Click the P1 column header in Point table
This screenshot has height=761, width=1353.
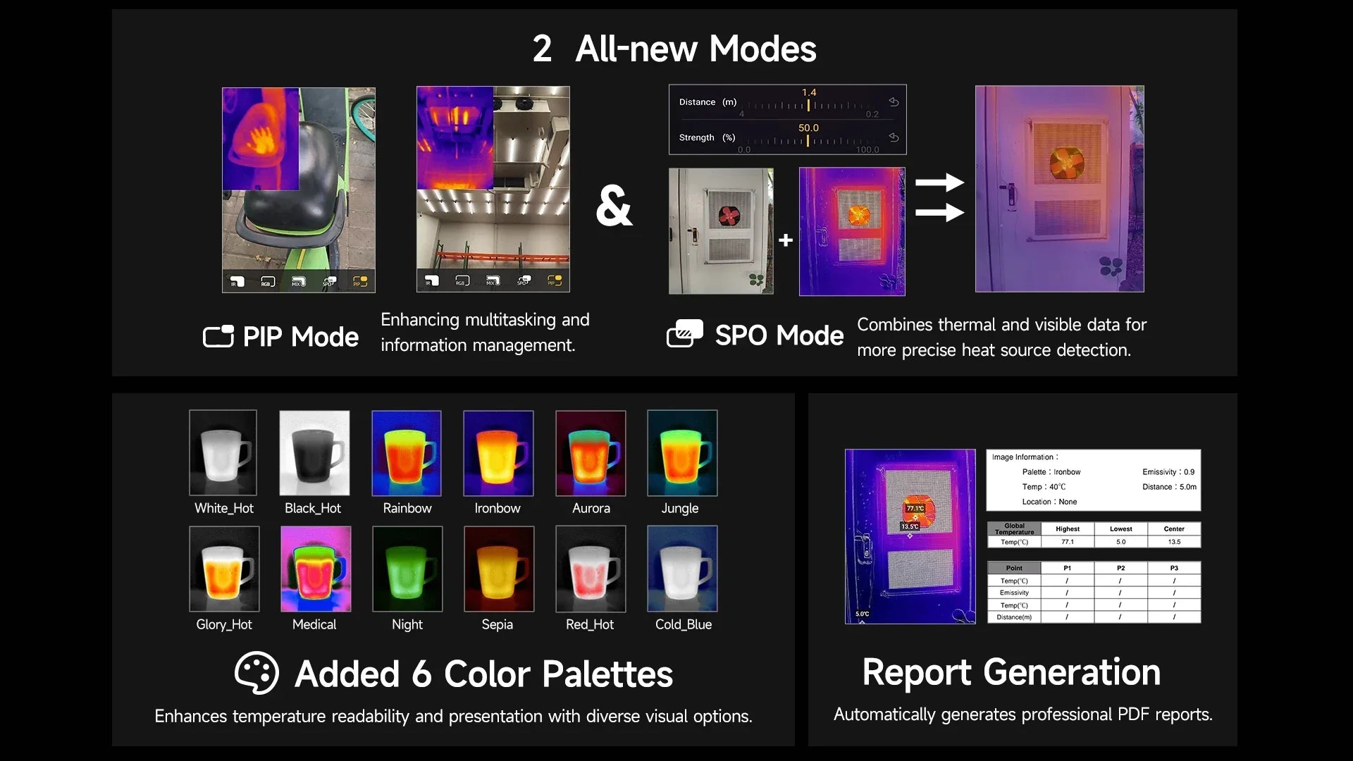[1068, 568]
